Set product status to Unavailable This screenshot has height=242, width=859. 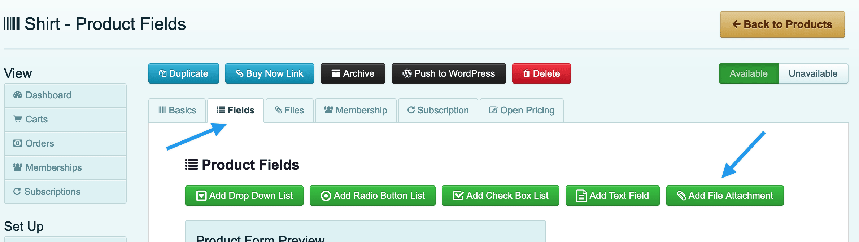[813, 73]
